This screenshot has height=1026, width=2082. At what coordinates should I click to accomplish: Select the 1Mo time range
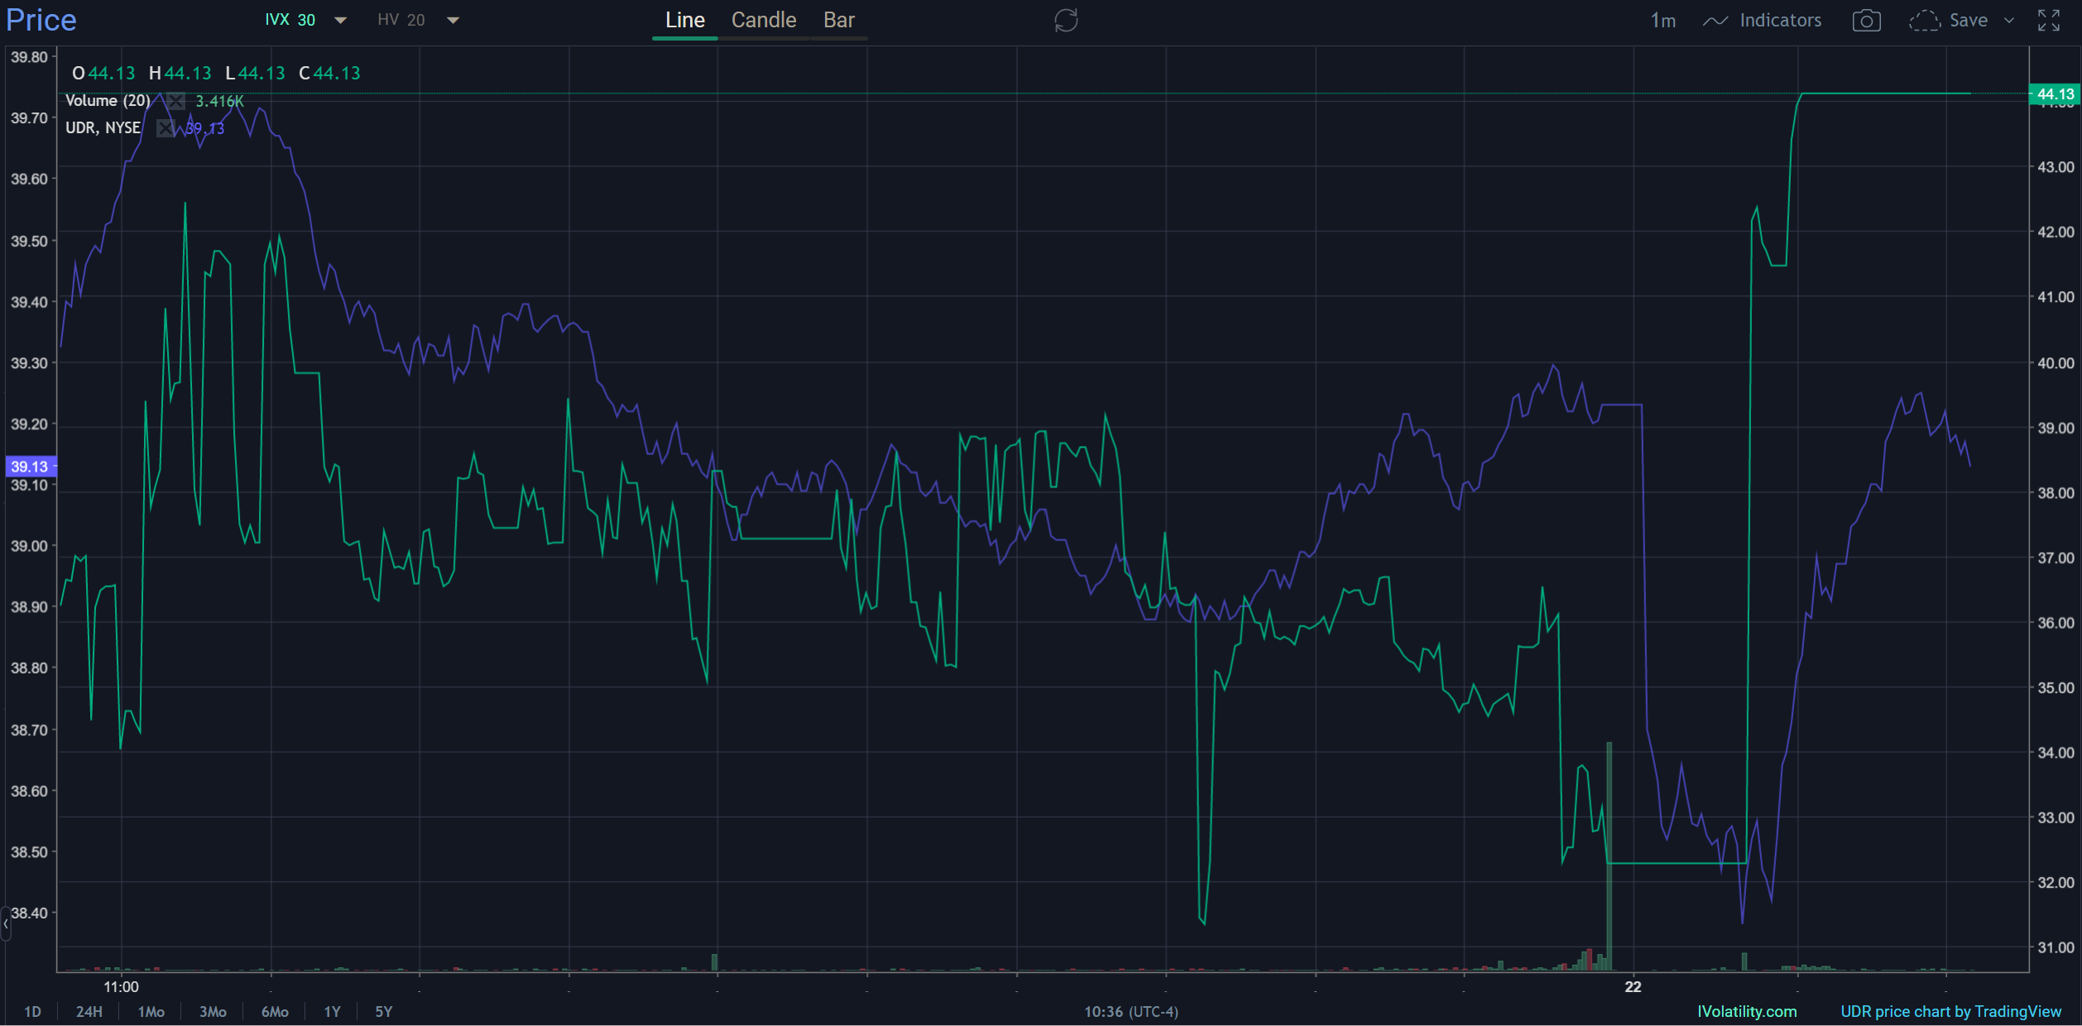click(151, 1011)
